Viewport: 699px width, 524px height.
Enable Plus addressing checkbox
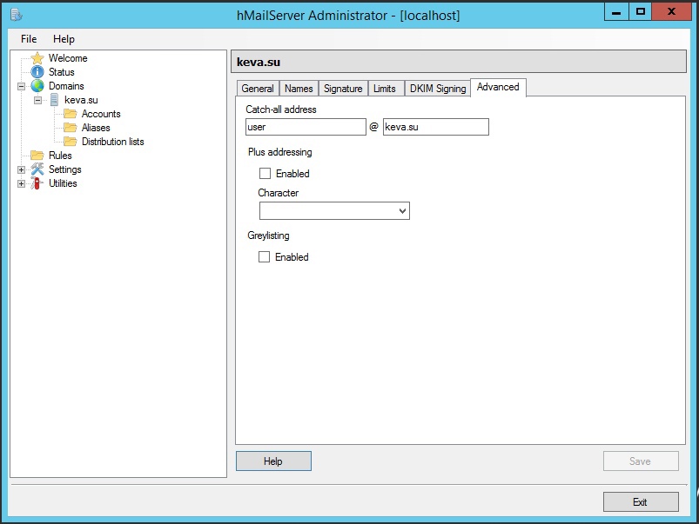click(x=265, y=173)
